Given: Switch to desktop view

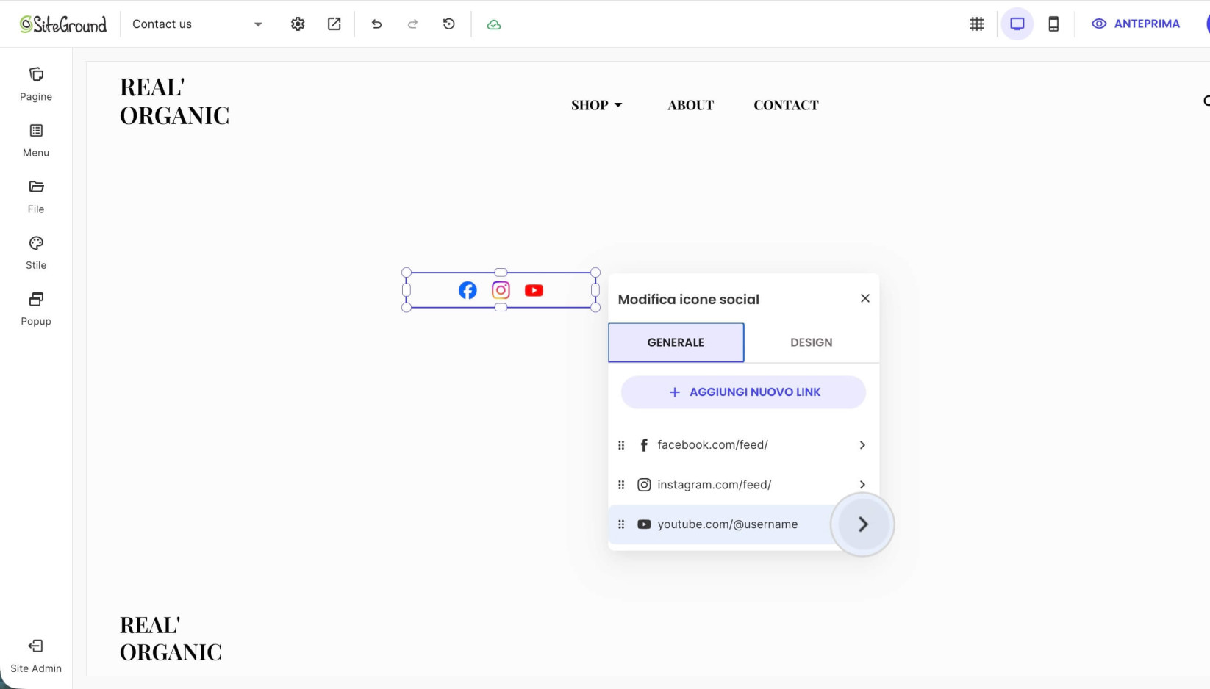Looking at the screenshot, I should pos(1017,24).
